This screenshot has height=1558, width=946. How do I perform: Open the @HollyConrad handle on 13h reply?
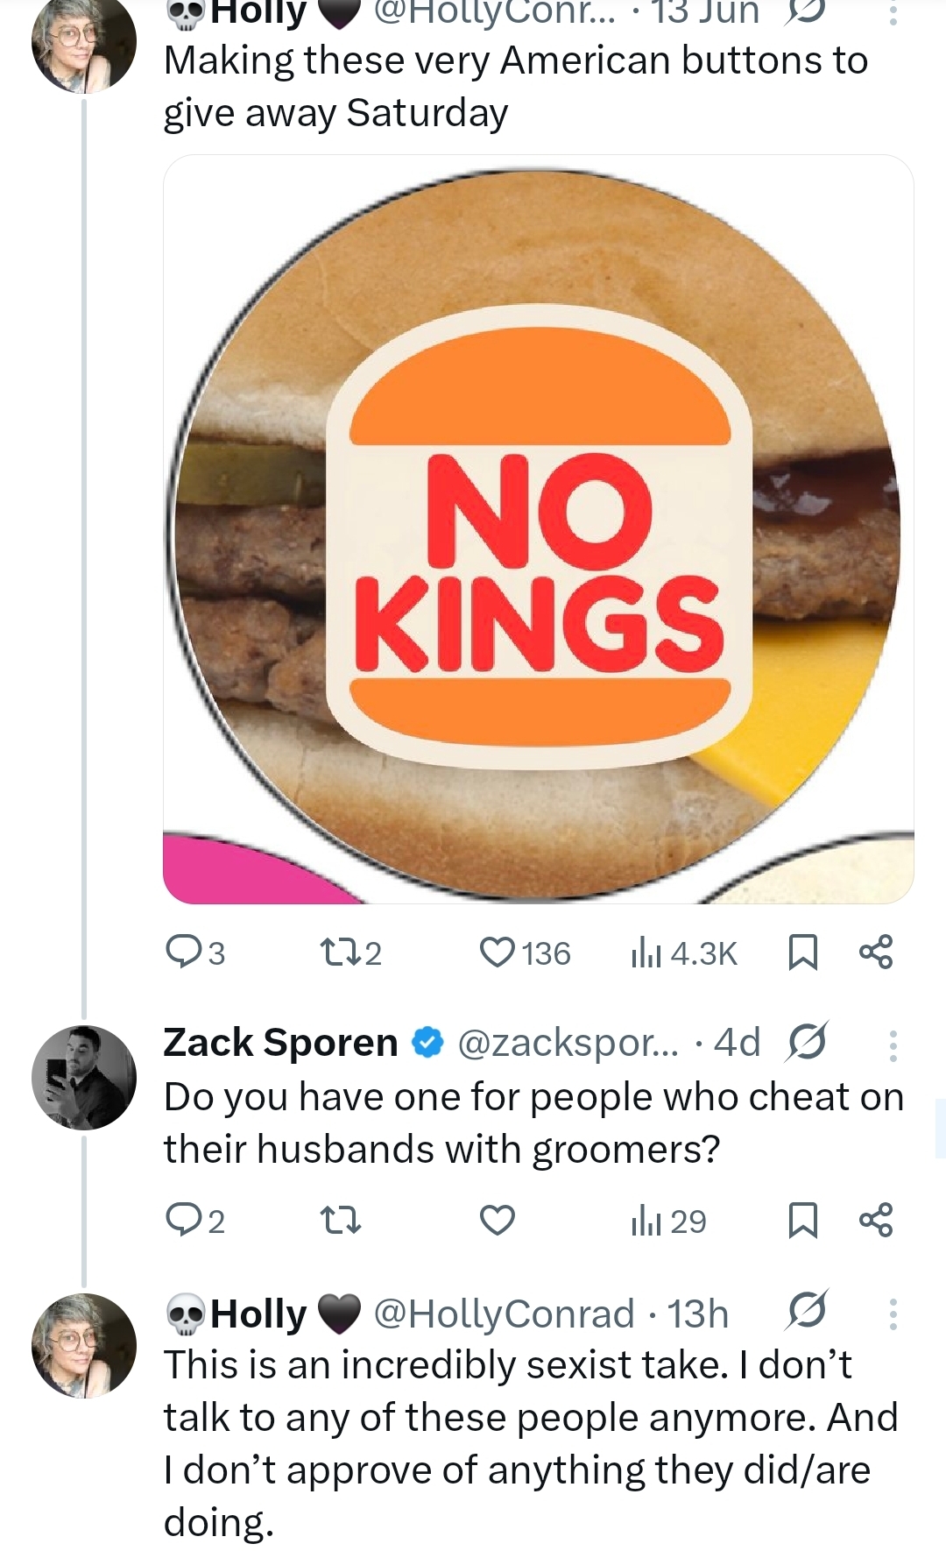click(504, 1314)
